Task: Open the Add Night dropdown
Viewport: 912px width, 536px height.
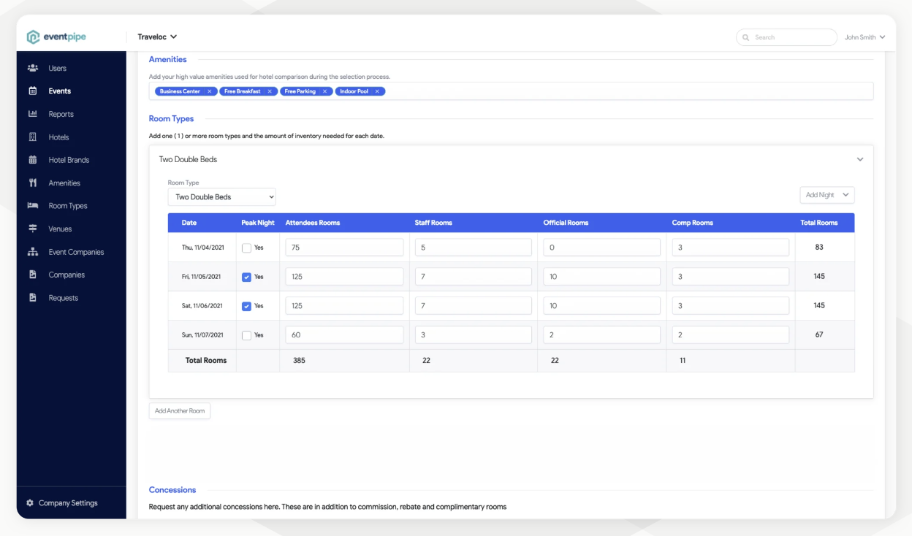Action: click(827, 195)
